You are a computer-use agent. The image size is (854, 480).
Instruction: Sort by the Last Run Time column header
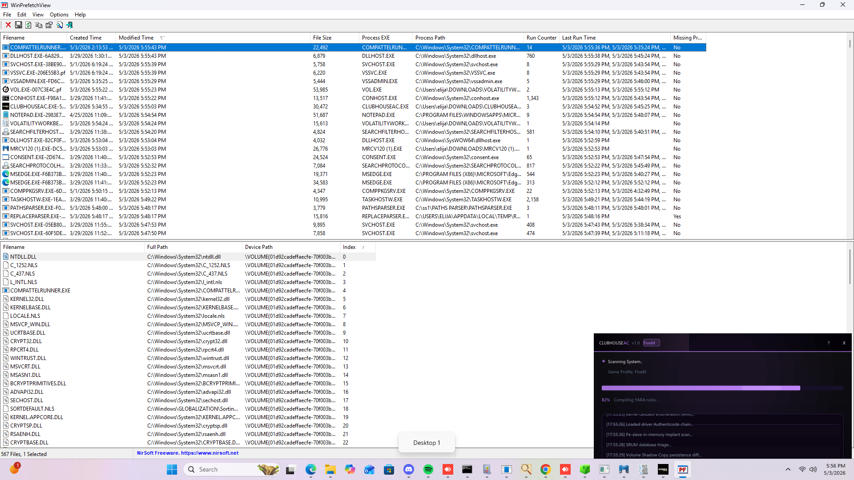pyautogui.click(x=615, y=38)
